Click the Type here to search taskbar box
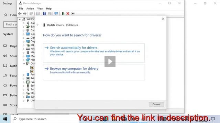This screenshot has height=123, width=220. 45,119
